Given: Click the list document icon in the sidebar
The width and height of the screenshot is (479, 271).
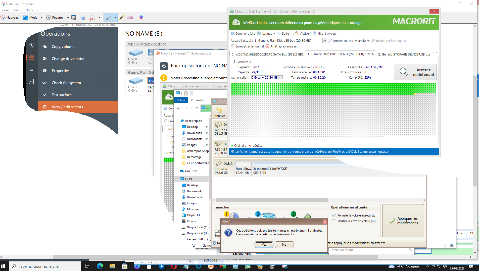Looking at the screenshot, I should (32, 70).
